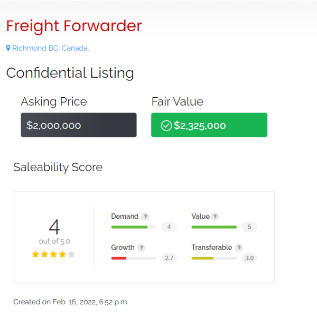The width and height of the screenshot is (317, 317).
Task: Click the Freight Forwarder title
Action: (x=74, y=26)
